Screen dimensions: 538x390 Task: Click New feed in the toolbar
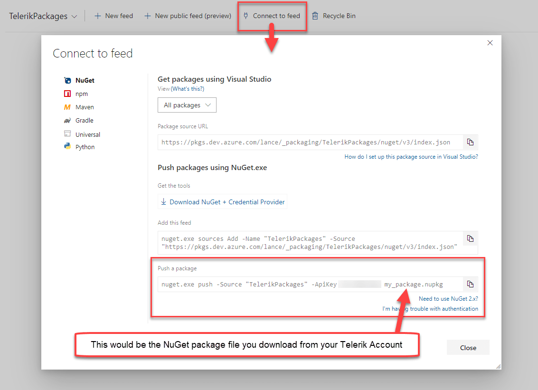(113, 16)
